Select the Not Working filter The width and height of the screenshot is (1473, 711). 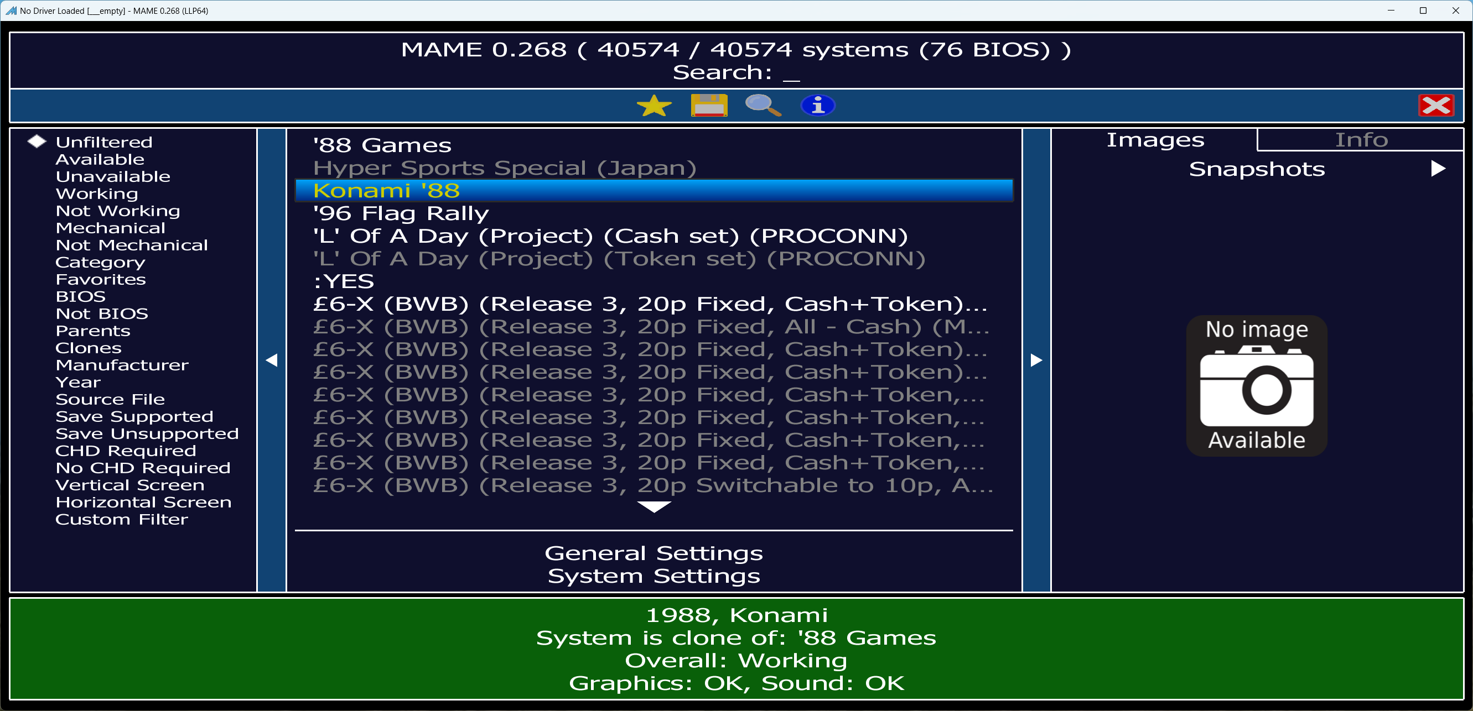click(x=118, y=211)
